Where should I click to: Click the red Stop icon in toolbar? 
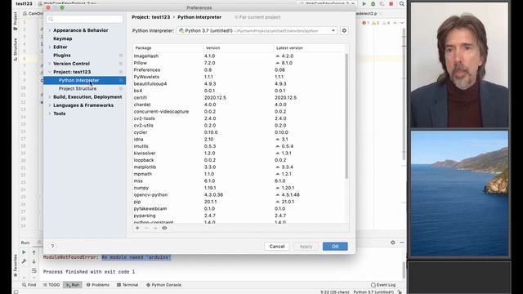coord(391,3)
